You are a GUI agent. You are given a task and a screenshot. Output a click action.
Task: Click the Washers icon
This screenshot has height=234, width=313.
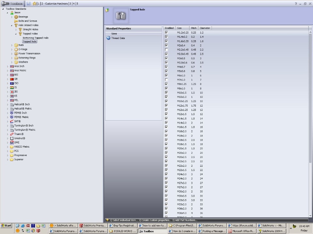pos(16,62)
